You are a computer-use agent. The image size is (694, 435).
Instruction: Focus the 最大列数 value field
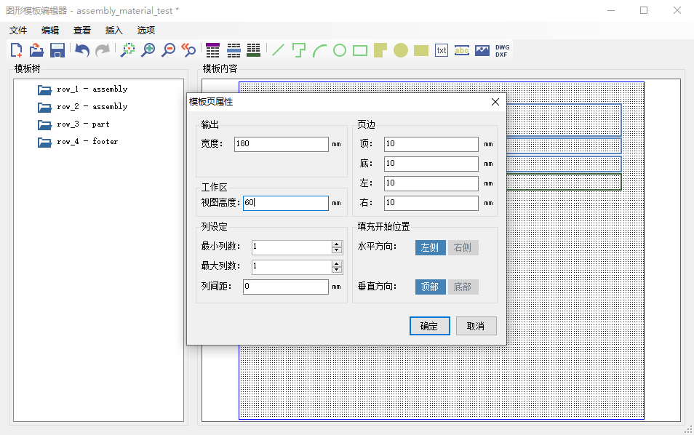point(292,266)
